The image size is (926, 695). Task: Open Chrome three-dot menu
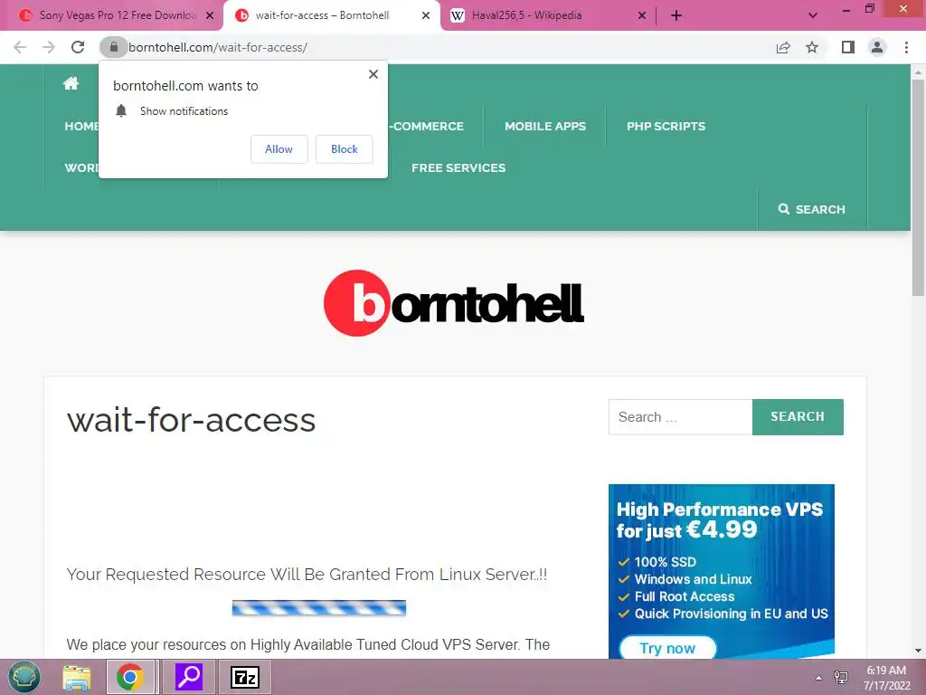tap(906, 47)
